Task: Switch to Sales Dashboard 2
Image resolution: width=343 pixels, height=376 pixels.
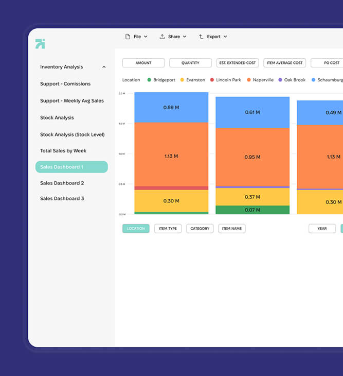Action: pyautogui.click(x=62, y=183)
